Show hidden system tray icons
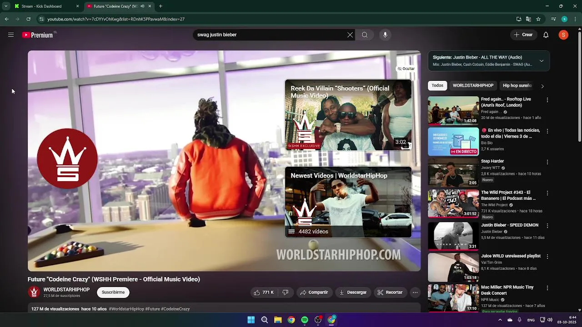Image resolution: width=582 pixels, height=327 pixels. [x=500, y=320]
